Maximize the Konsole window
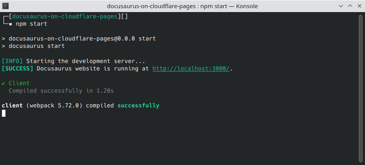 (350, 6)
